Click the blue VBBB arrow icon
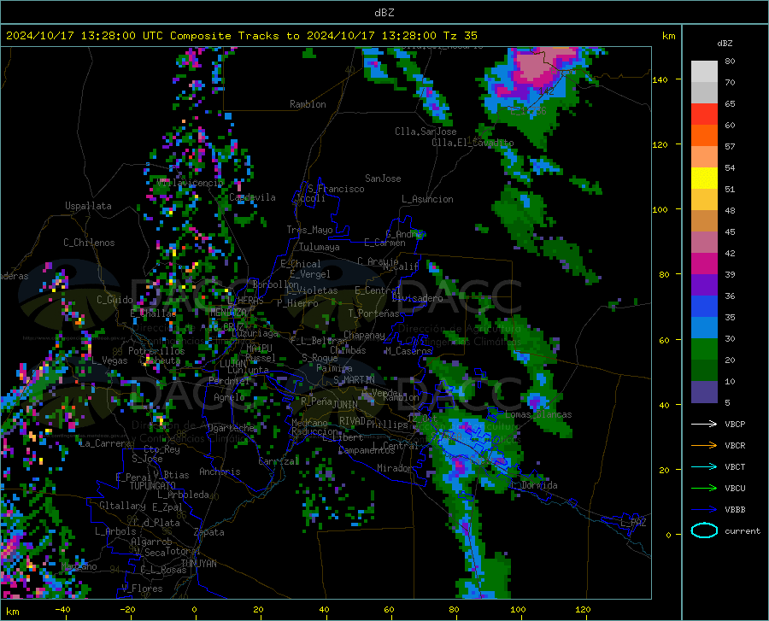The height and width of the screenshot is (621, 769). point(704,510)
